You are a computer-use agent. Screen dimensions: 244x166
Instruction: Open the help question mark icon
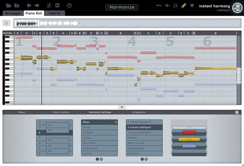69,6
